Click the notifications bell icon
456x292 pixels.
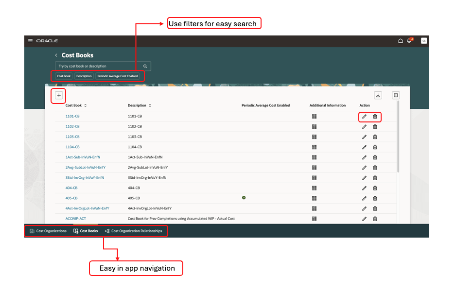409,41
